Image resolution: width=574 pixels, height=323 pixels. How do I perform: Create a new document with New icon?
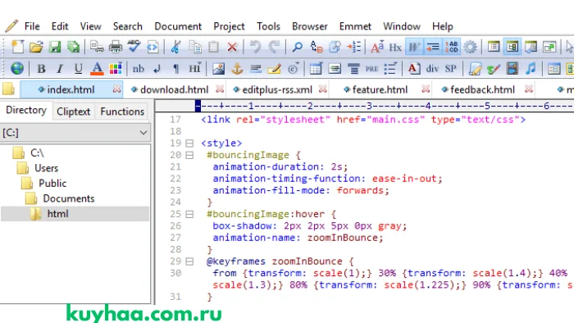click(17, 47)
